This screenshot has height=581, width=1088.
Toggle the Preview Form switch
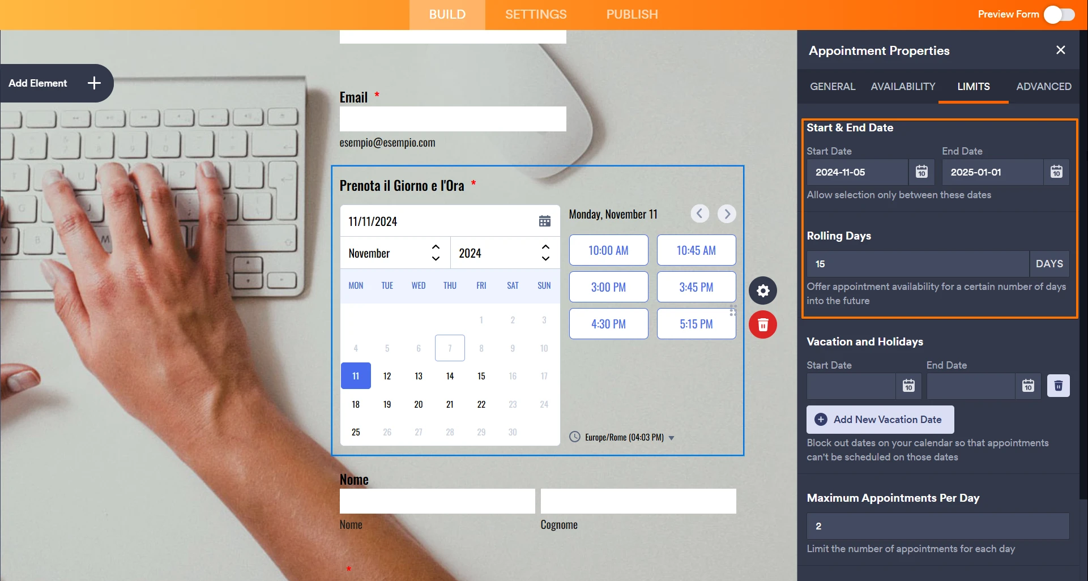click(1059, 15)
